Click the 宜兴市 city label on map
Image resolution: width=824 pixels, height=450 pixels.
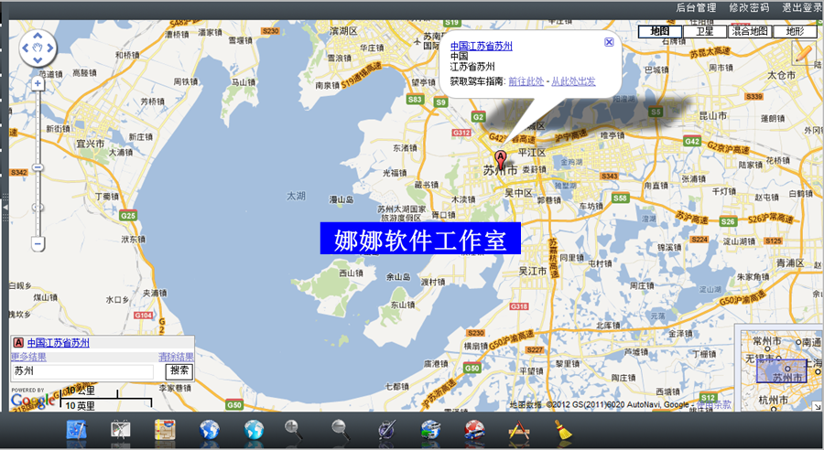91,144
